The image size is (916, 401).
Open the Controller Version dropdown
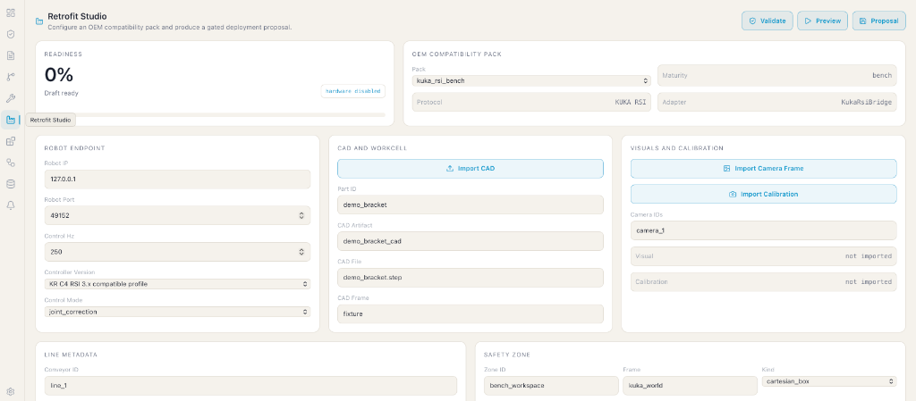point(177,284)
